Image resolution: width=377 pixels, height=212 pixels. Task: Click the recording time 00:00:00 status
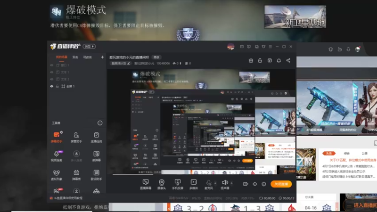267,198
